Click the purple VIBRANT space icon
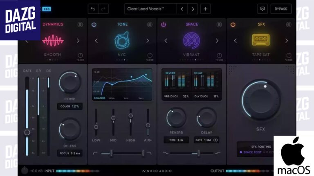 coord(191,40)
